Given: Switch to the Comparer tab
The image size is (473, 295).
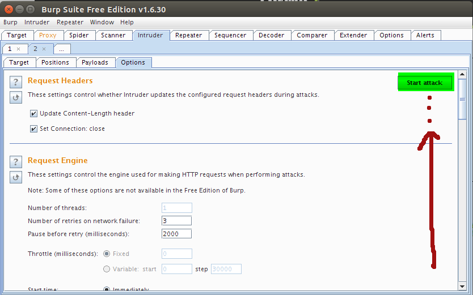Looking at the screenshot, I should pos(312,35).
